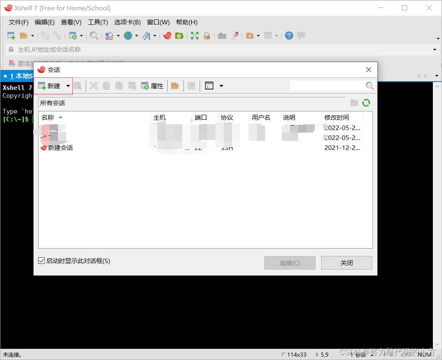Viewport: 442px width, 360px height.
Task: Click the search magnifier in session dialog
Action: [x=370, y=86]
